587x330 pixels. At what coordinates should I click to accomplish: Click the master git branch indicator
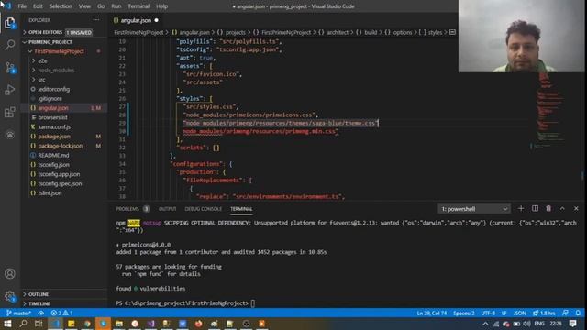(x=18, y=313)
